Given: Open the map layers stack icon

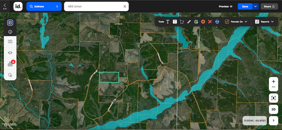Looking at the screenshot, I should (10, 53).
